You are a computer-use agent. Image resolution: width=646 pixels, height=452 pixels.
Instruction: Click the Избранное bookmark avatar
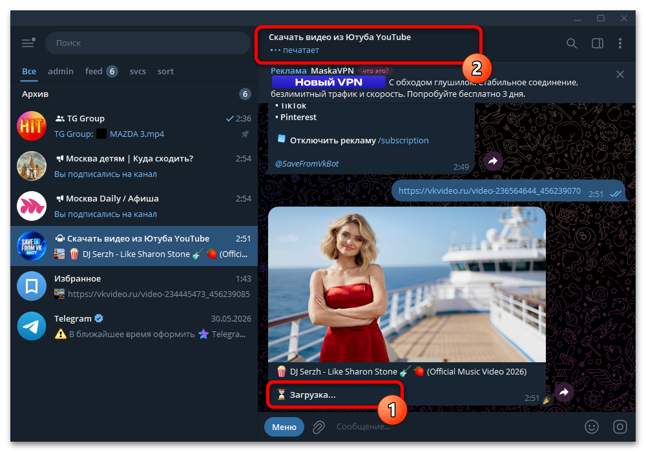pyautogui.click(x=31, y=286)
